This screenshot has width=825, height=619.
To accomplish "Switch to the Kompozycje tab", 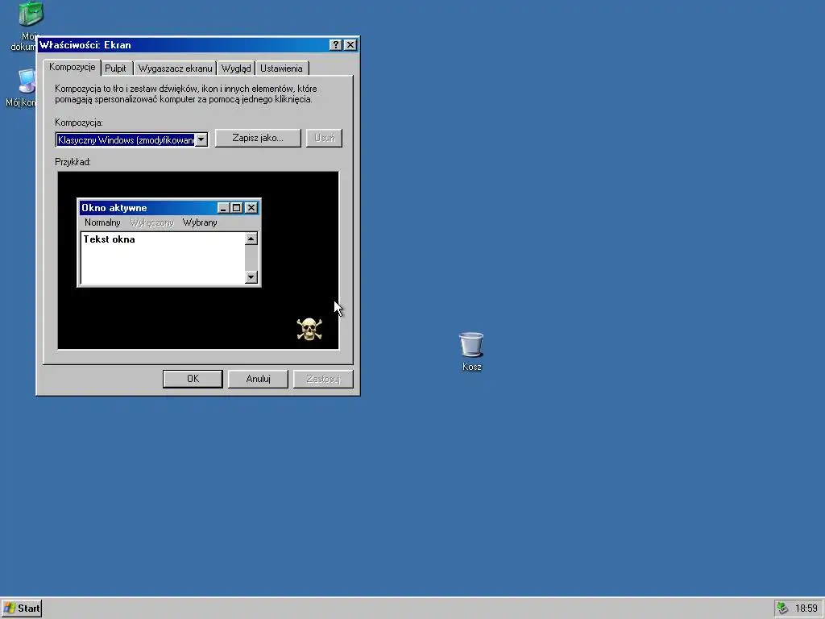I will (72, 68).
